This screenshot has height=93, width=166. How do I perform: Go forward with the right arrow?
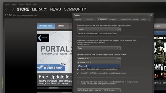click(x=13, y=9)
